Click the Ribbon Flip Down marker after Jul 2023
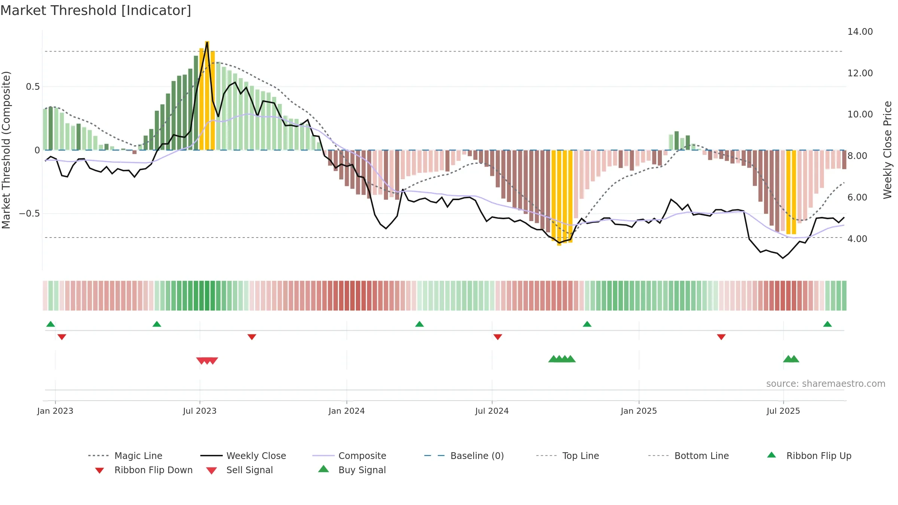The image size is (898, 505). [x=252, y=337]
